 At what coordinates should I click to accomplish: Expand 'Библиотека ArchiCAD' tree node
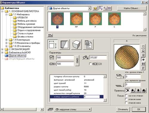2,52
